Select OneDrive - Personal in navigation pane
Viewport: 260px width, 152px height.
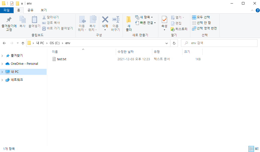click(x=24, y=64)
